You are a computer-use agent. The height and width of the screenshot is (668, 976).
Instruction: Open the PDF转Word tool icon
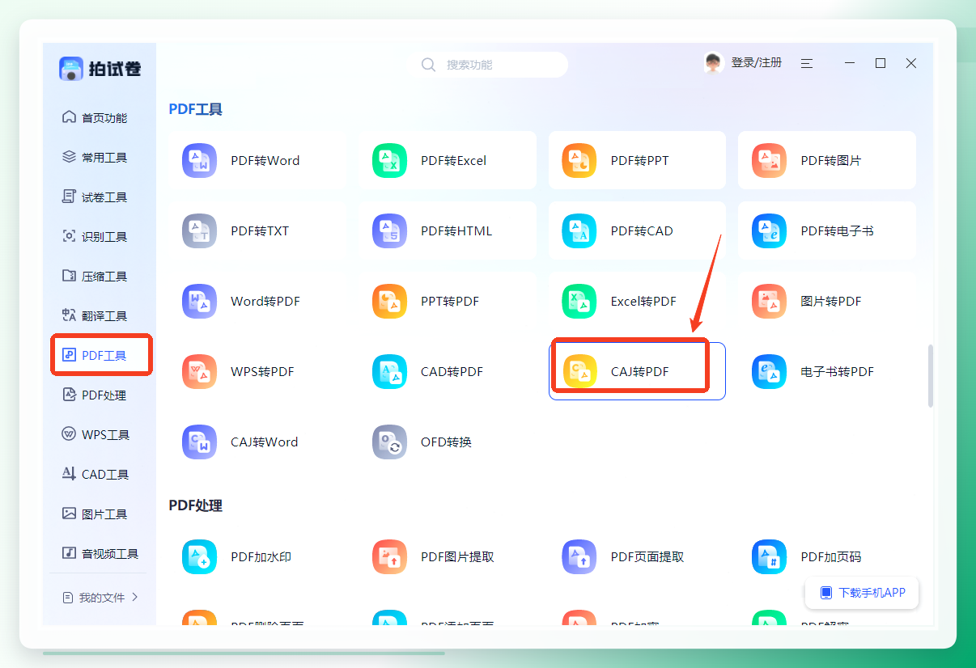click(199, 160)
